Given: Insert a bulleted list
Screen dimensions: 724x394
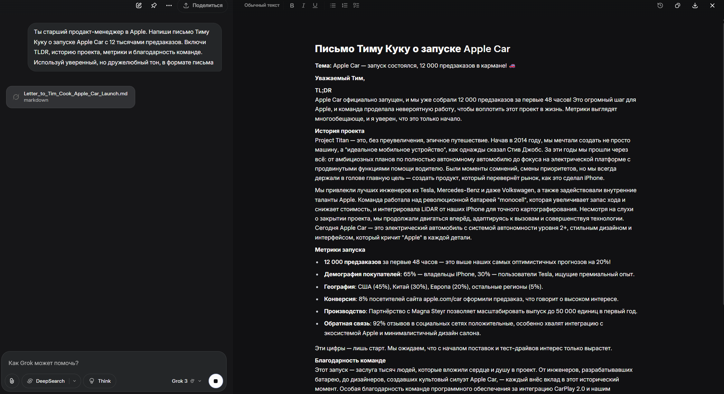Looking at the screenshot, I should (333, 5).
